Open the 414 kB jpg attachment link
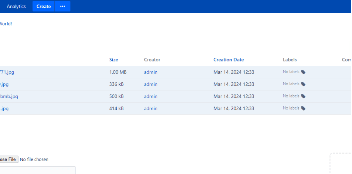The image size is (352, 174). [x=4, y=109]
